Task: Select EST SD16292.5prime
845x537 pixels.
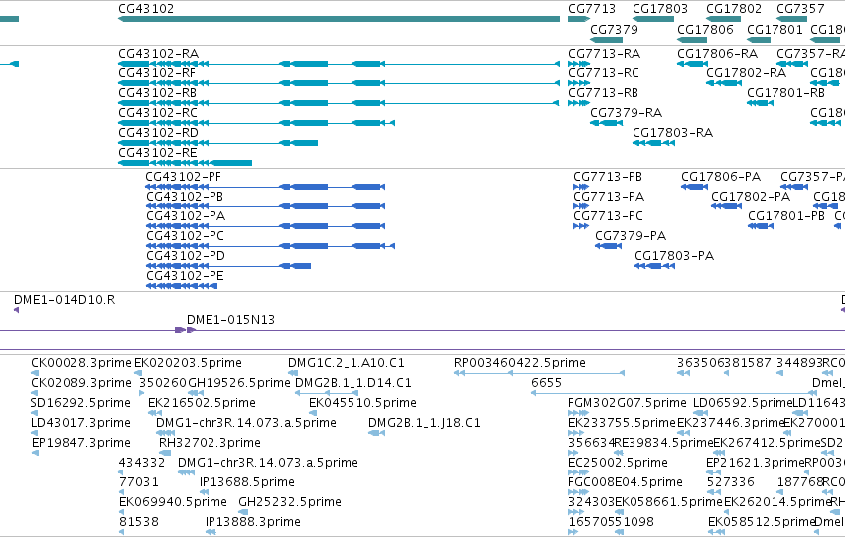Action: pyautogui.click(x=80, y=403)
